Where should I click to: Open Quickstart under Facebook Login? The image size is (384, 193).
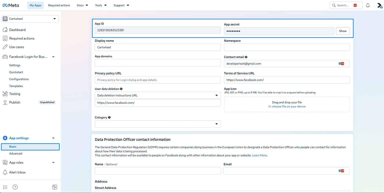click(x=16, y=72)
